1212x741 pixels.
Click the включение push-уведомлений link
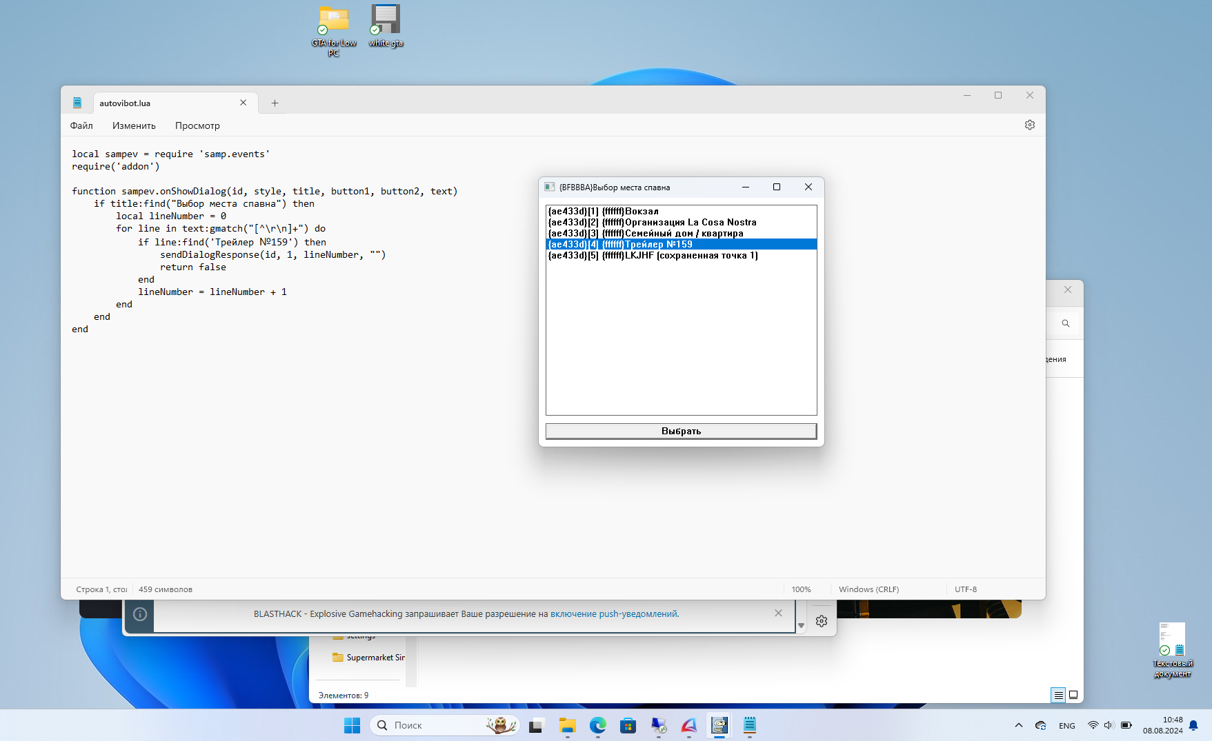click(613, 614)
